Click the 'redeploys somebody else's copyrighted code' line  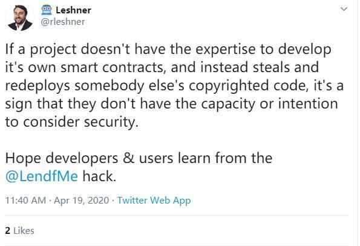point(174,86)
